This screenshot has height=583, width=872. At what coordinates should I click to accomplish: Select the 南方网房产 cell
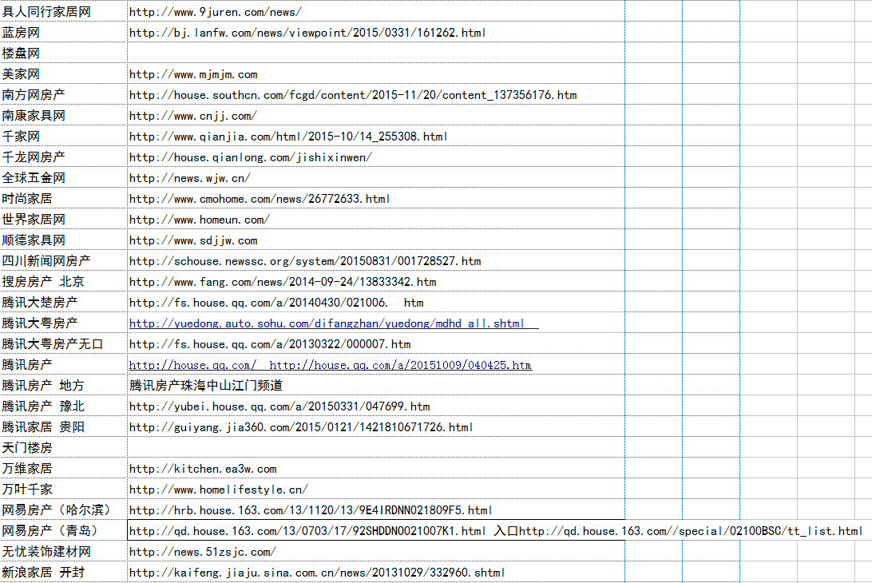(x=63, y=94)
